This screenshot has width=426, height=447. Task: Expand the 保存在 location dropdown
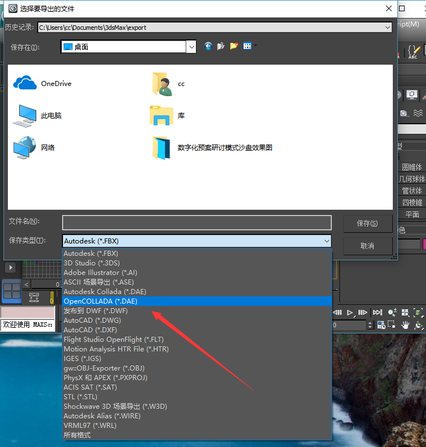pos(192,47)
